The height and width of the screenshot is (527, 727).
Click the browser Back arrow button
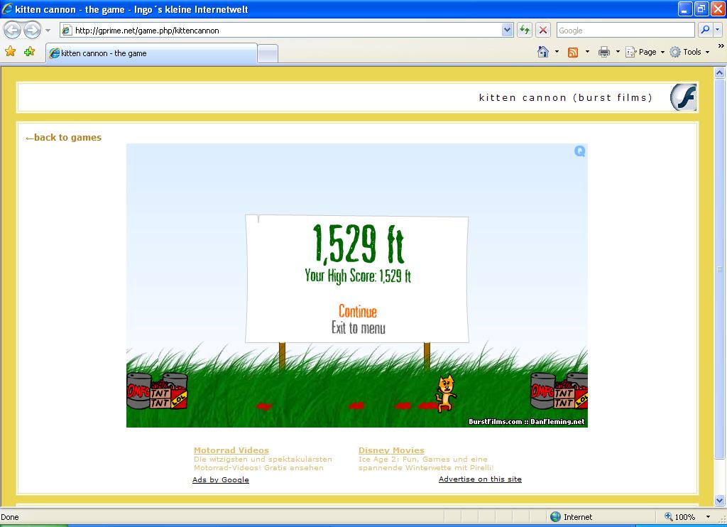coord(12,30)
